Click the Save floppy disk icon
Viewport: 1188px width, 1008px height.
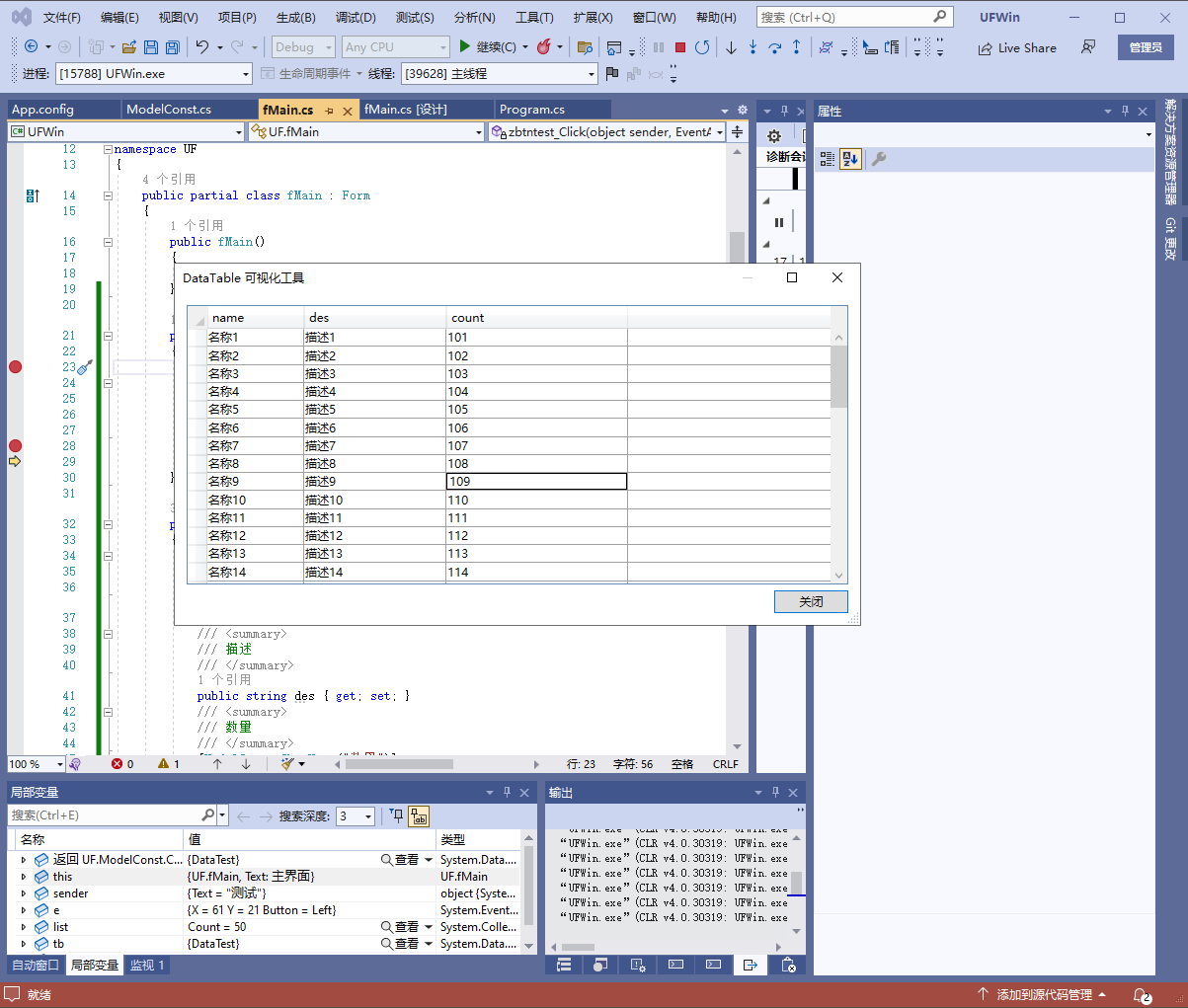(151, 47)
